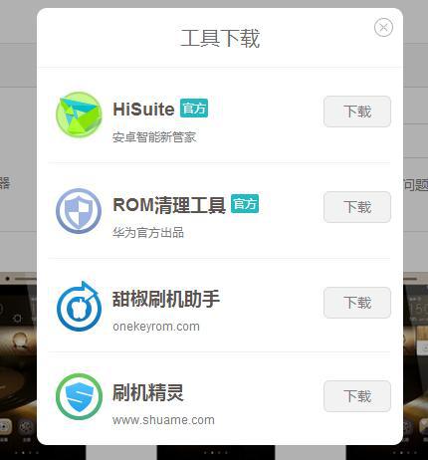Screen dimensions: 428x460
Task: Select the HiSuite title text
Action: tap(143, 110)
